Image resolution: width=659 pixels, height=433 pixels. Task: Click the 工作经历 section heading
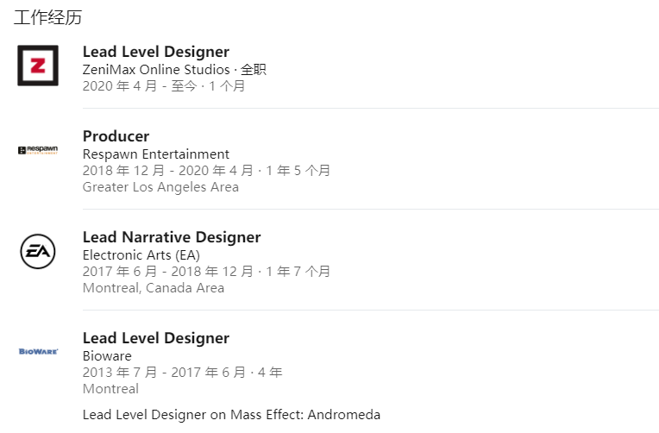tap(48, 17)
